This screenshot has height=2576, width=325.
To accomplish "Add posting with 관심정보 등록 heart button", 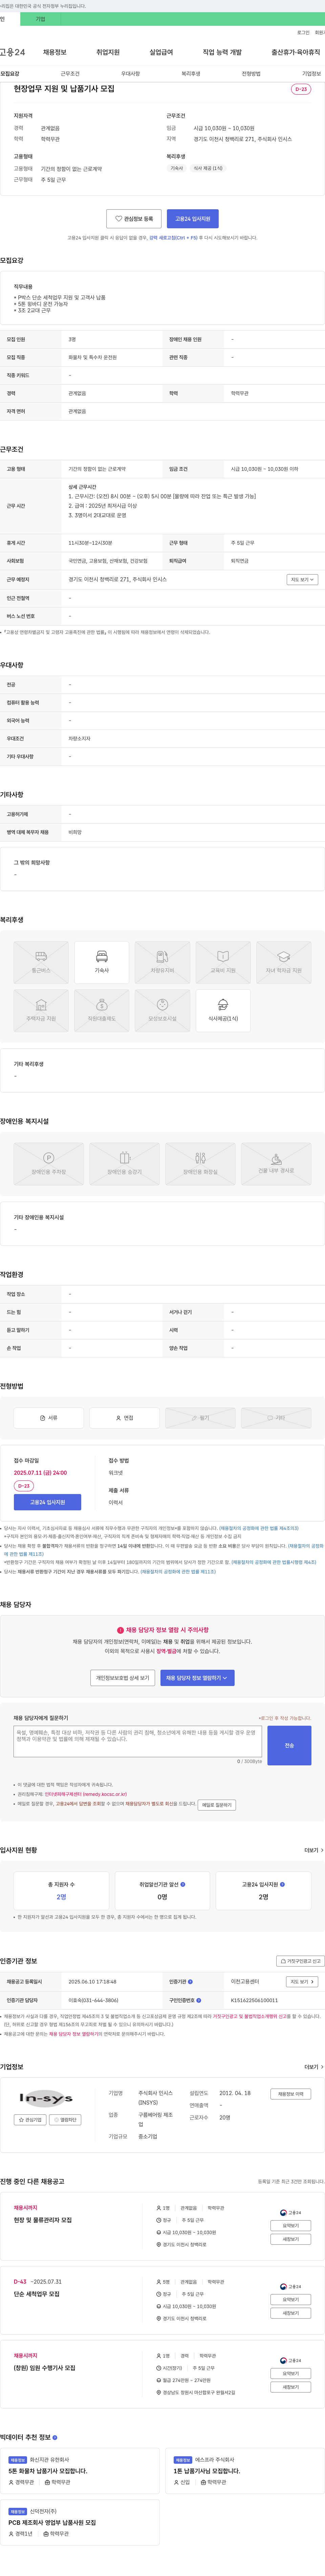I will pos(134,218).
